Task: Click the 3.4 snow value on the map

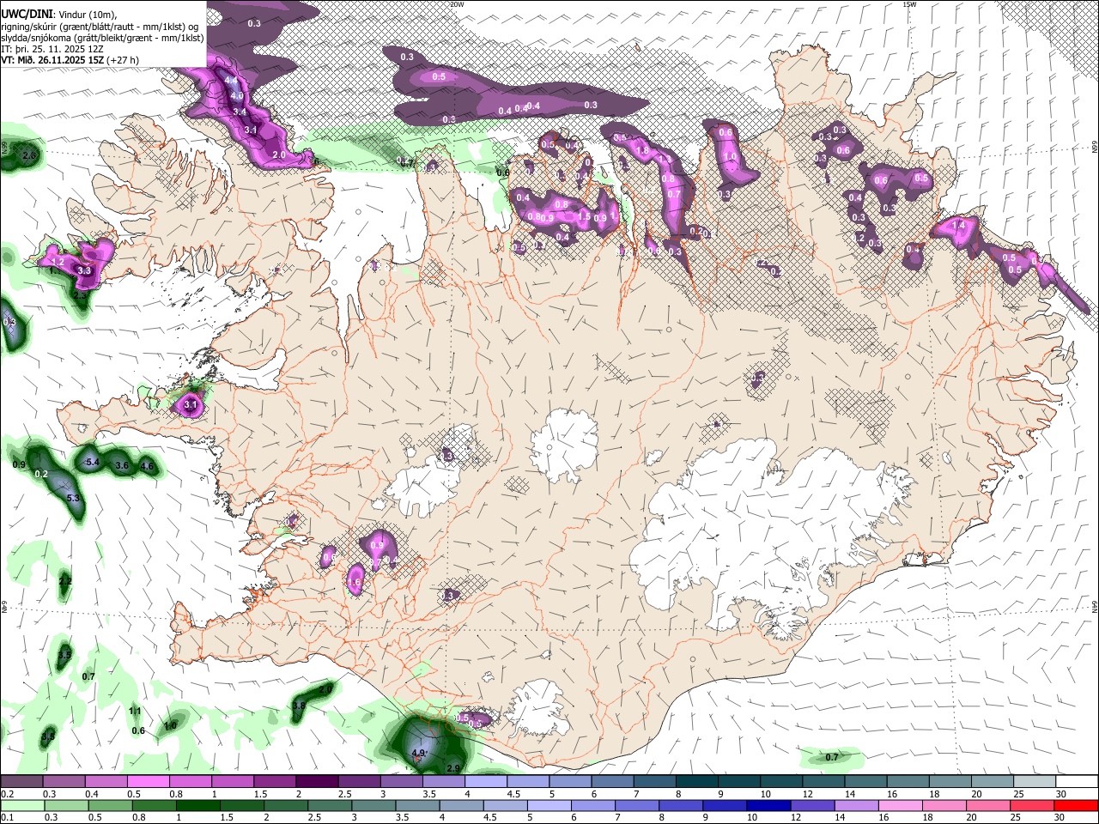Action: tap(240, 112)
